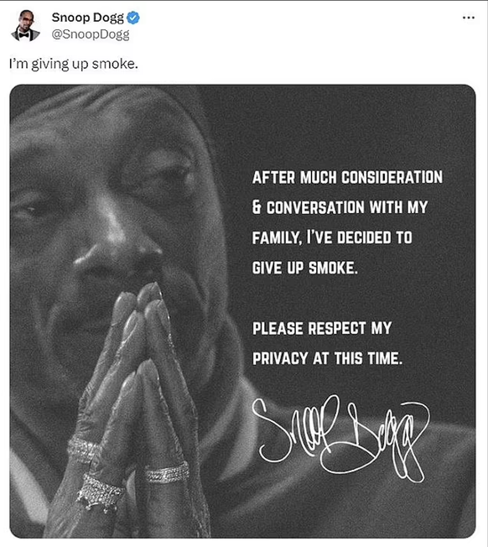The image size is (488, 547).
Task: Click the "AFTER MUCH CONSIDERATION" line in image
Action: coord(347,177)
